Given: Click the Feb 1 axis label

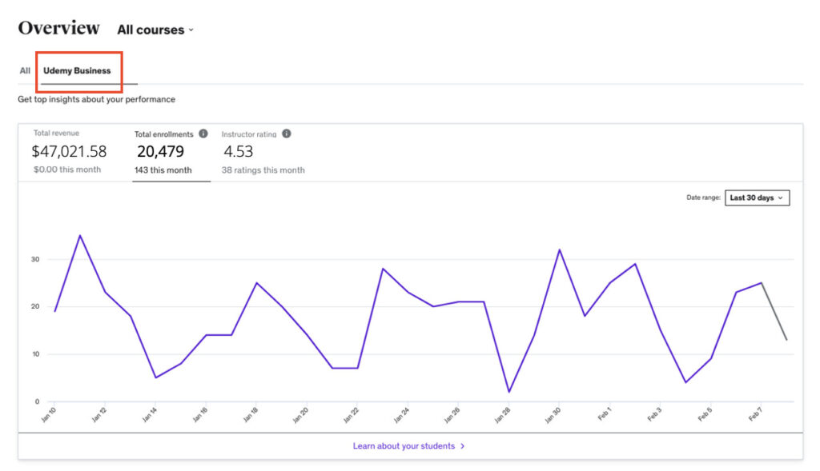Looking at the screenshot, I should (x=604, y=414).
